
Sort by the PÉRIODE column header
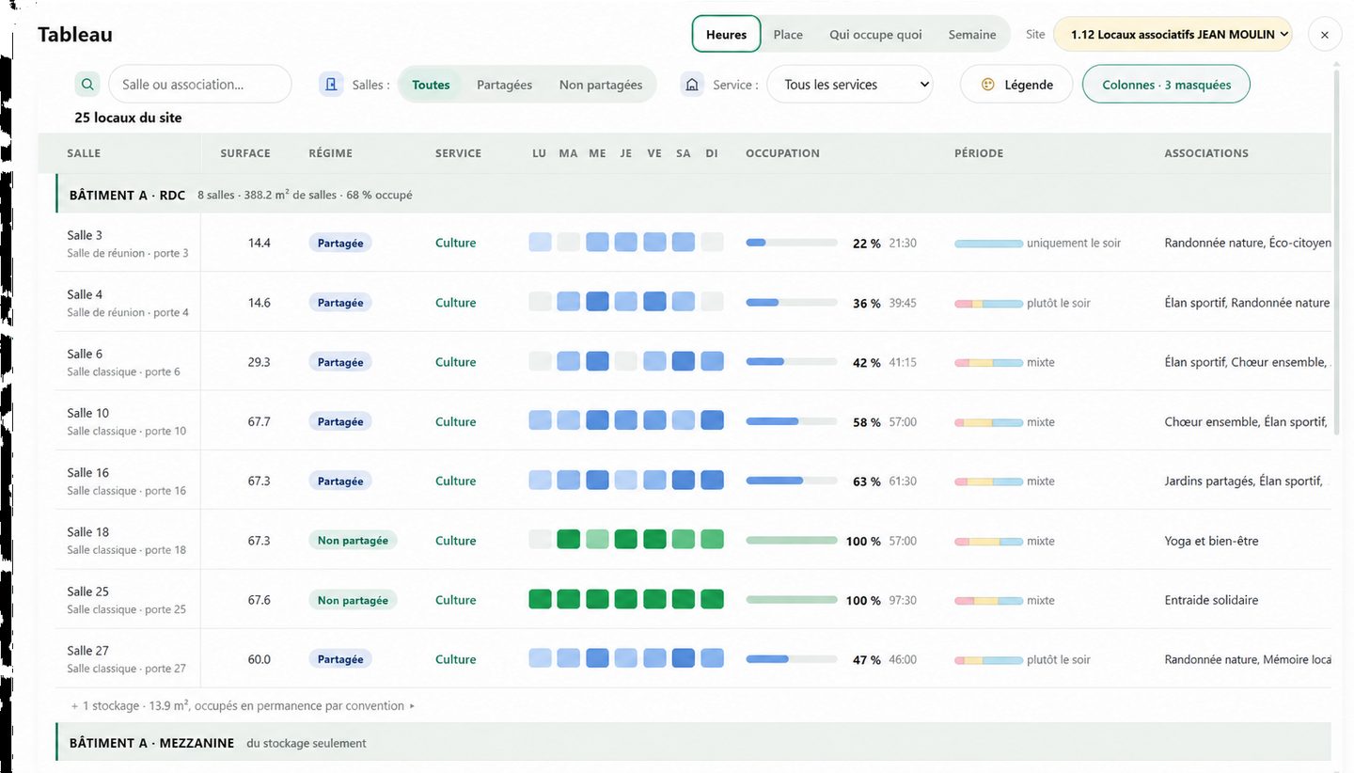979,153
